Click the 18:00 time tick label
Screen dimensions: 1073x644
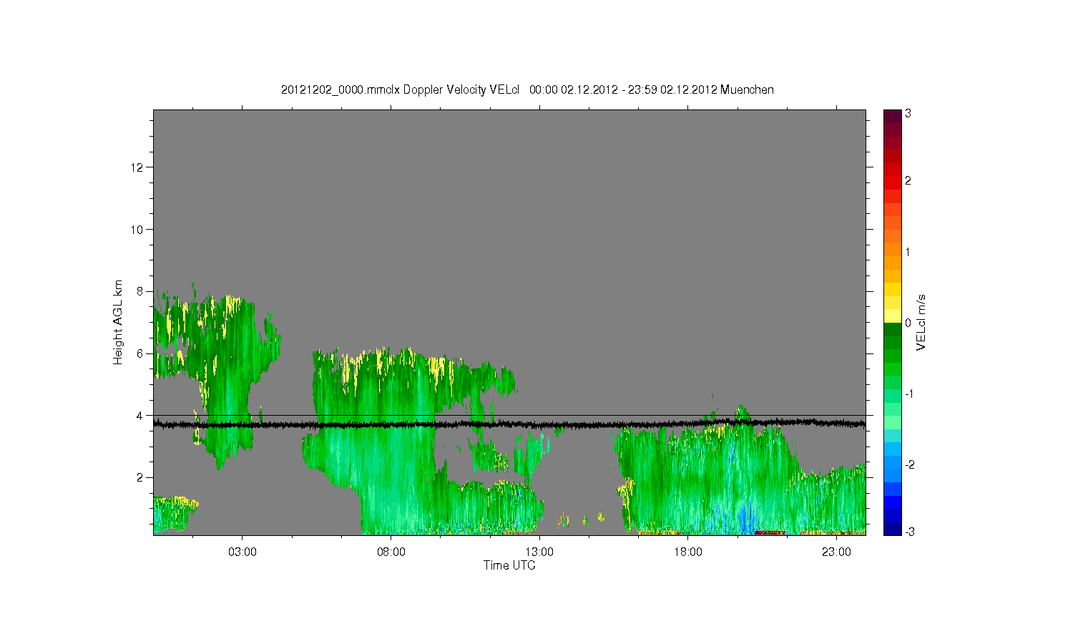click(x=687, y=552)
